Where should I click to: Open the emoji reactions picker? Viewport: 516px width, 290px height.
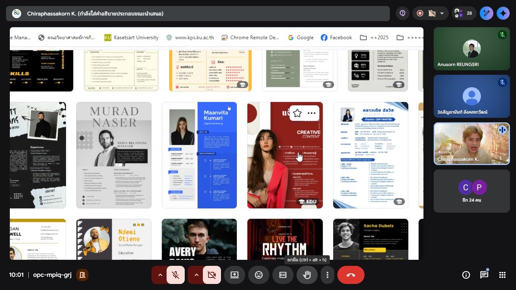click(259, 275)
